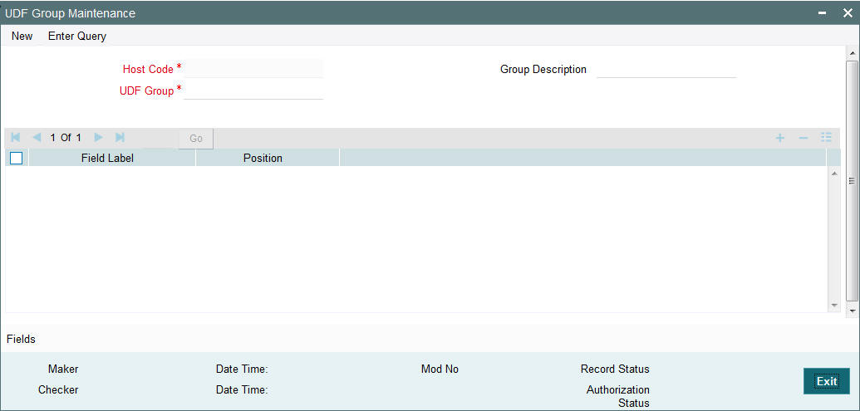Close the UDF Group Maintenance window

click(848, 13)
